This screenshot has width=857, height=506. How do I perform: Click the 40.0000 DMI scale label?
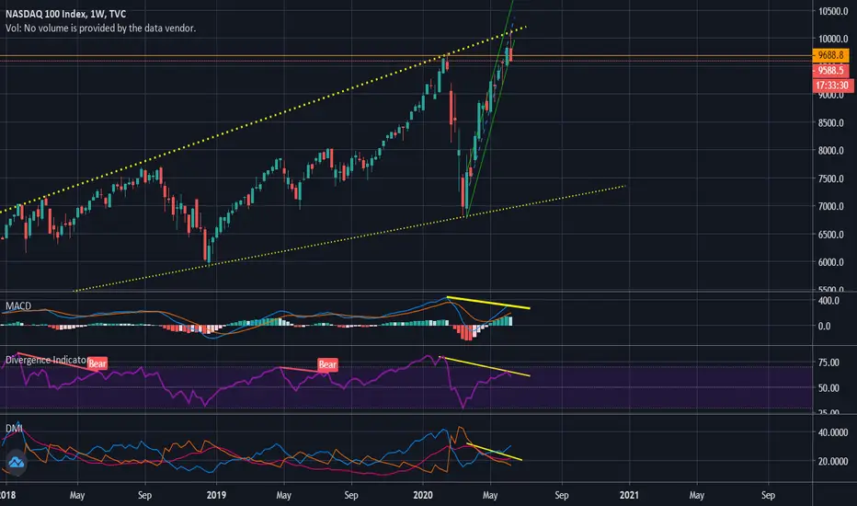tap(833, 432)
